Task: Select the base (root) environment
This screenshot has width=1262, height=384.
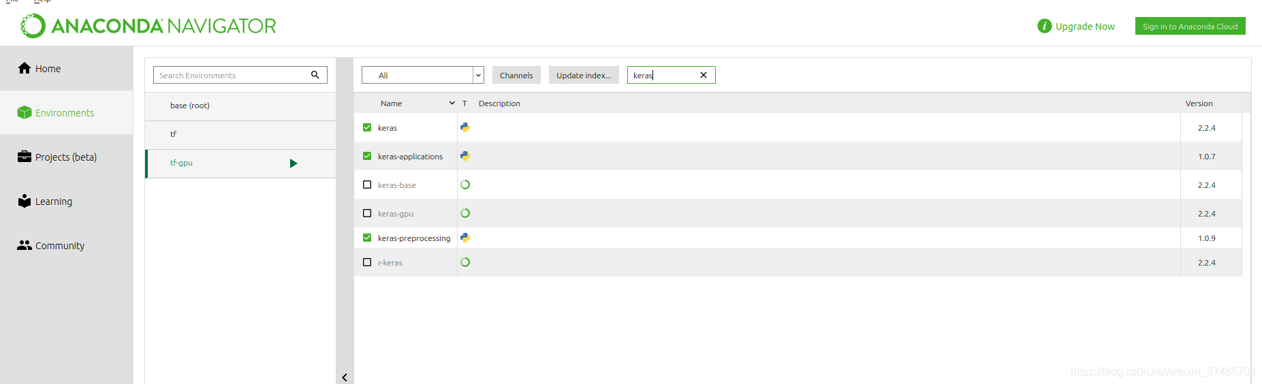Action: 240,106
